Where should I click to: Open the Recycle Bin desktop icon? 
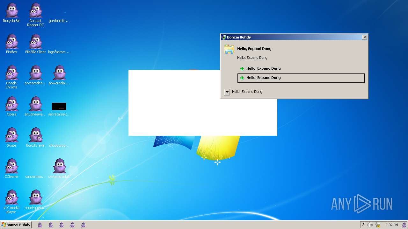[11, 13]
